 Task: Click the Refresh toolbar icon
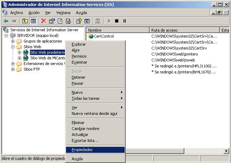pyautogui.click(x=60, y=21)
